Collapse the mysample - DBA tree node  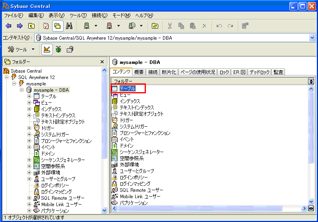[22, 90]
